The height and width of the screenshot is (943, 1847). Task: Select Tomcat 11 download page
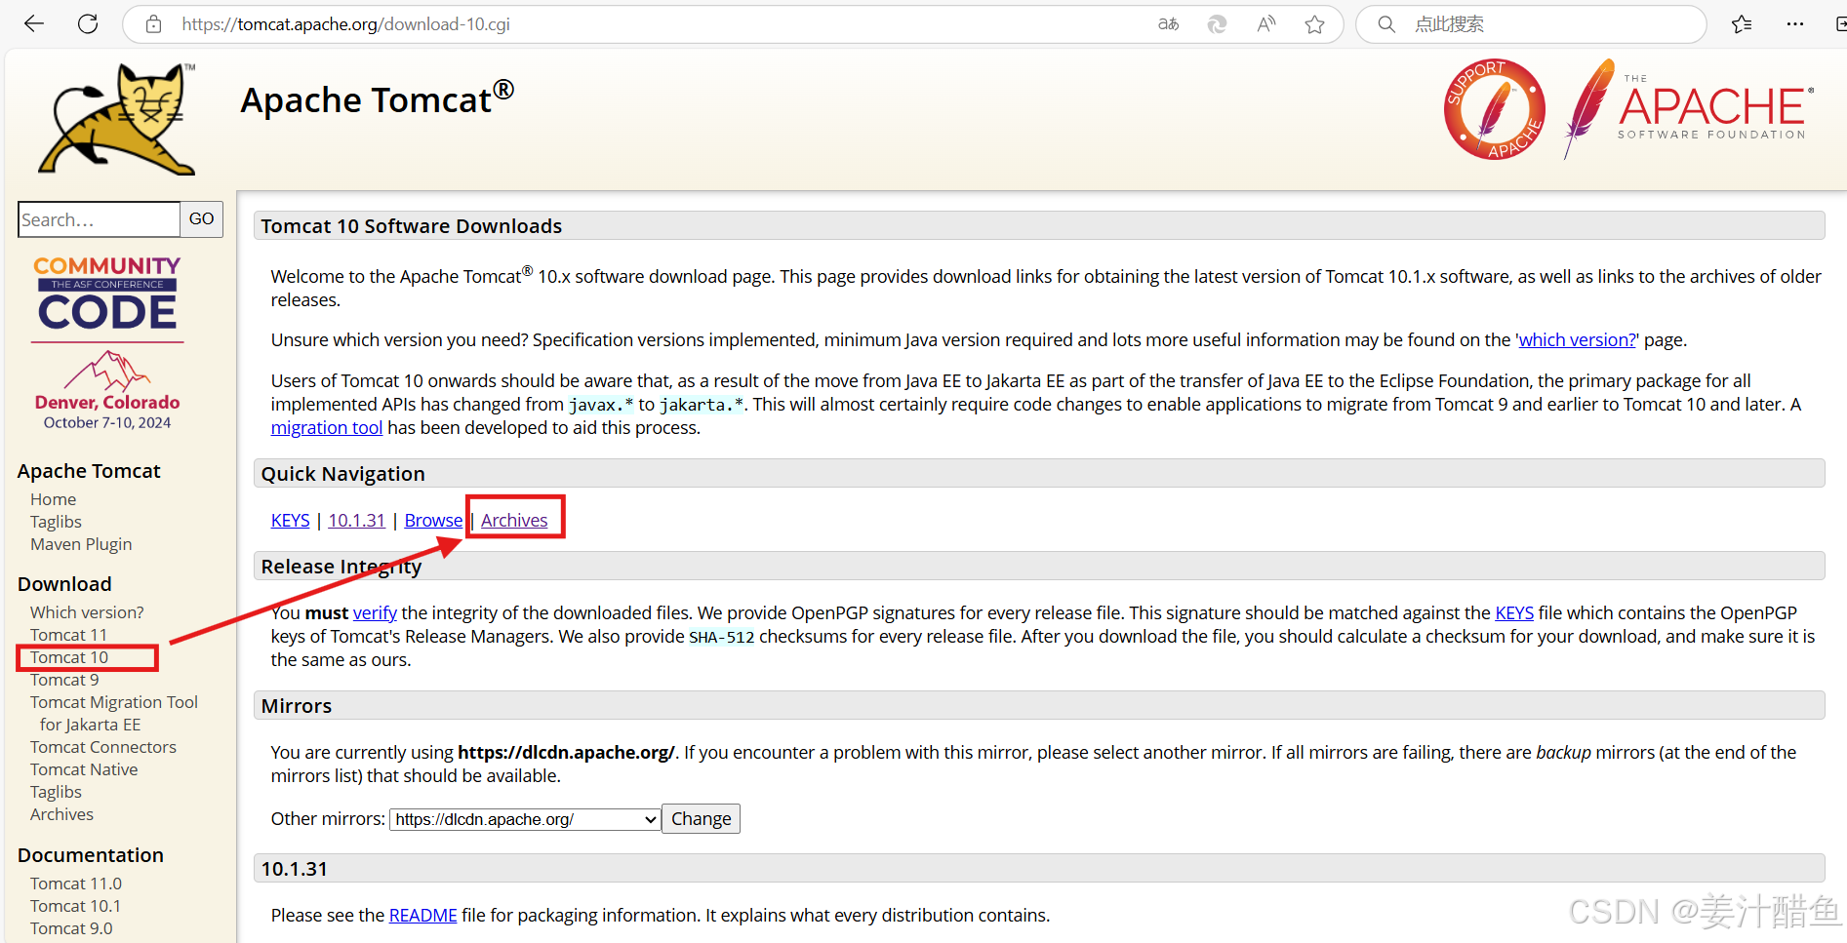(68, 635)
